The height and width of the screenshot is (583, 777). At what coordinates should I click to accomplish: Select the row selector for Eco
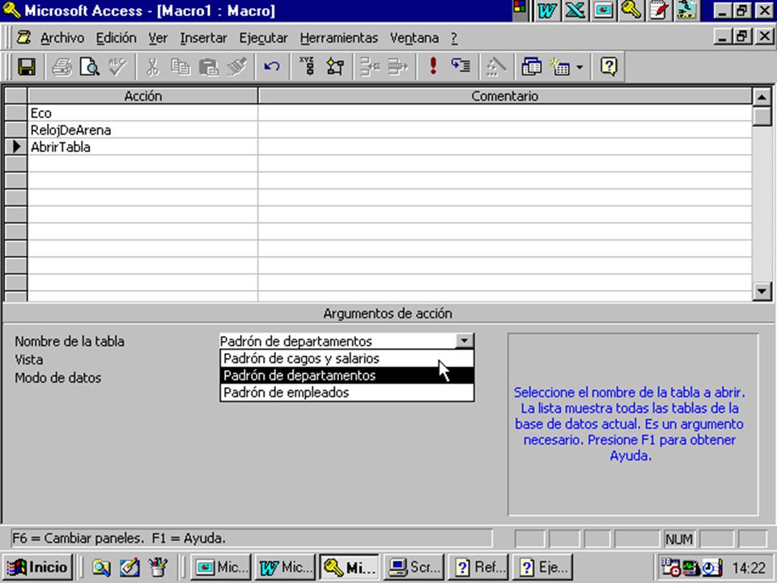(x=16, y=113)
